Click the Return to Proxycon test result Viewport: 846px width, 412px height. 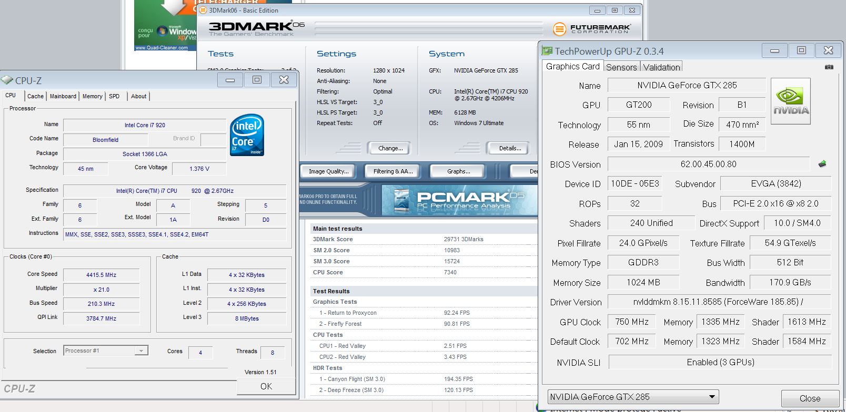424,313
